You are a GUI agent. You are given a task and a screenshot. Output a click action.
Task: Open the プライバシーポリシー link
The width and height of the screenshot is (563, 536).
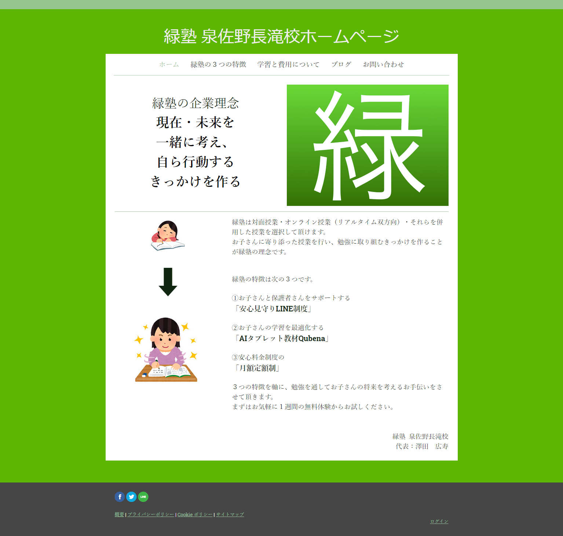click(151, 514)
